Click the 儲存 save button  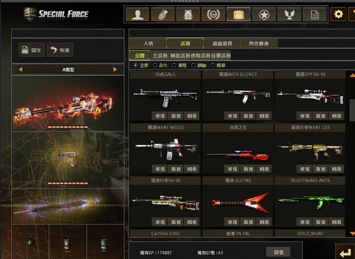32,49
